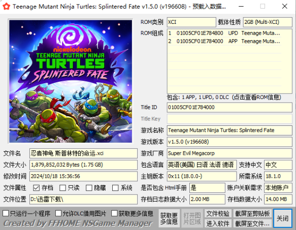Toggle the 系统 system attribute checkbox
This screenshot has height=230, width=296.
115,188
